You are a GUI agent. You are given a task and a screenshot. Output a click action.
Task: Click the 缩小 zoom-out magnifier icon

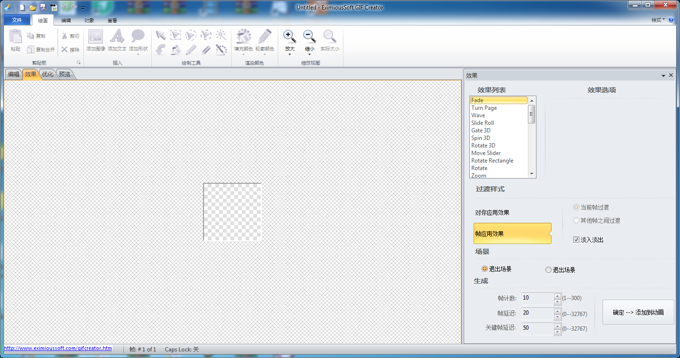pos(309,36)
